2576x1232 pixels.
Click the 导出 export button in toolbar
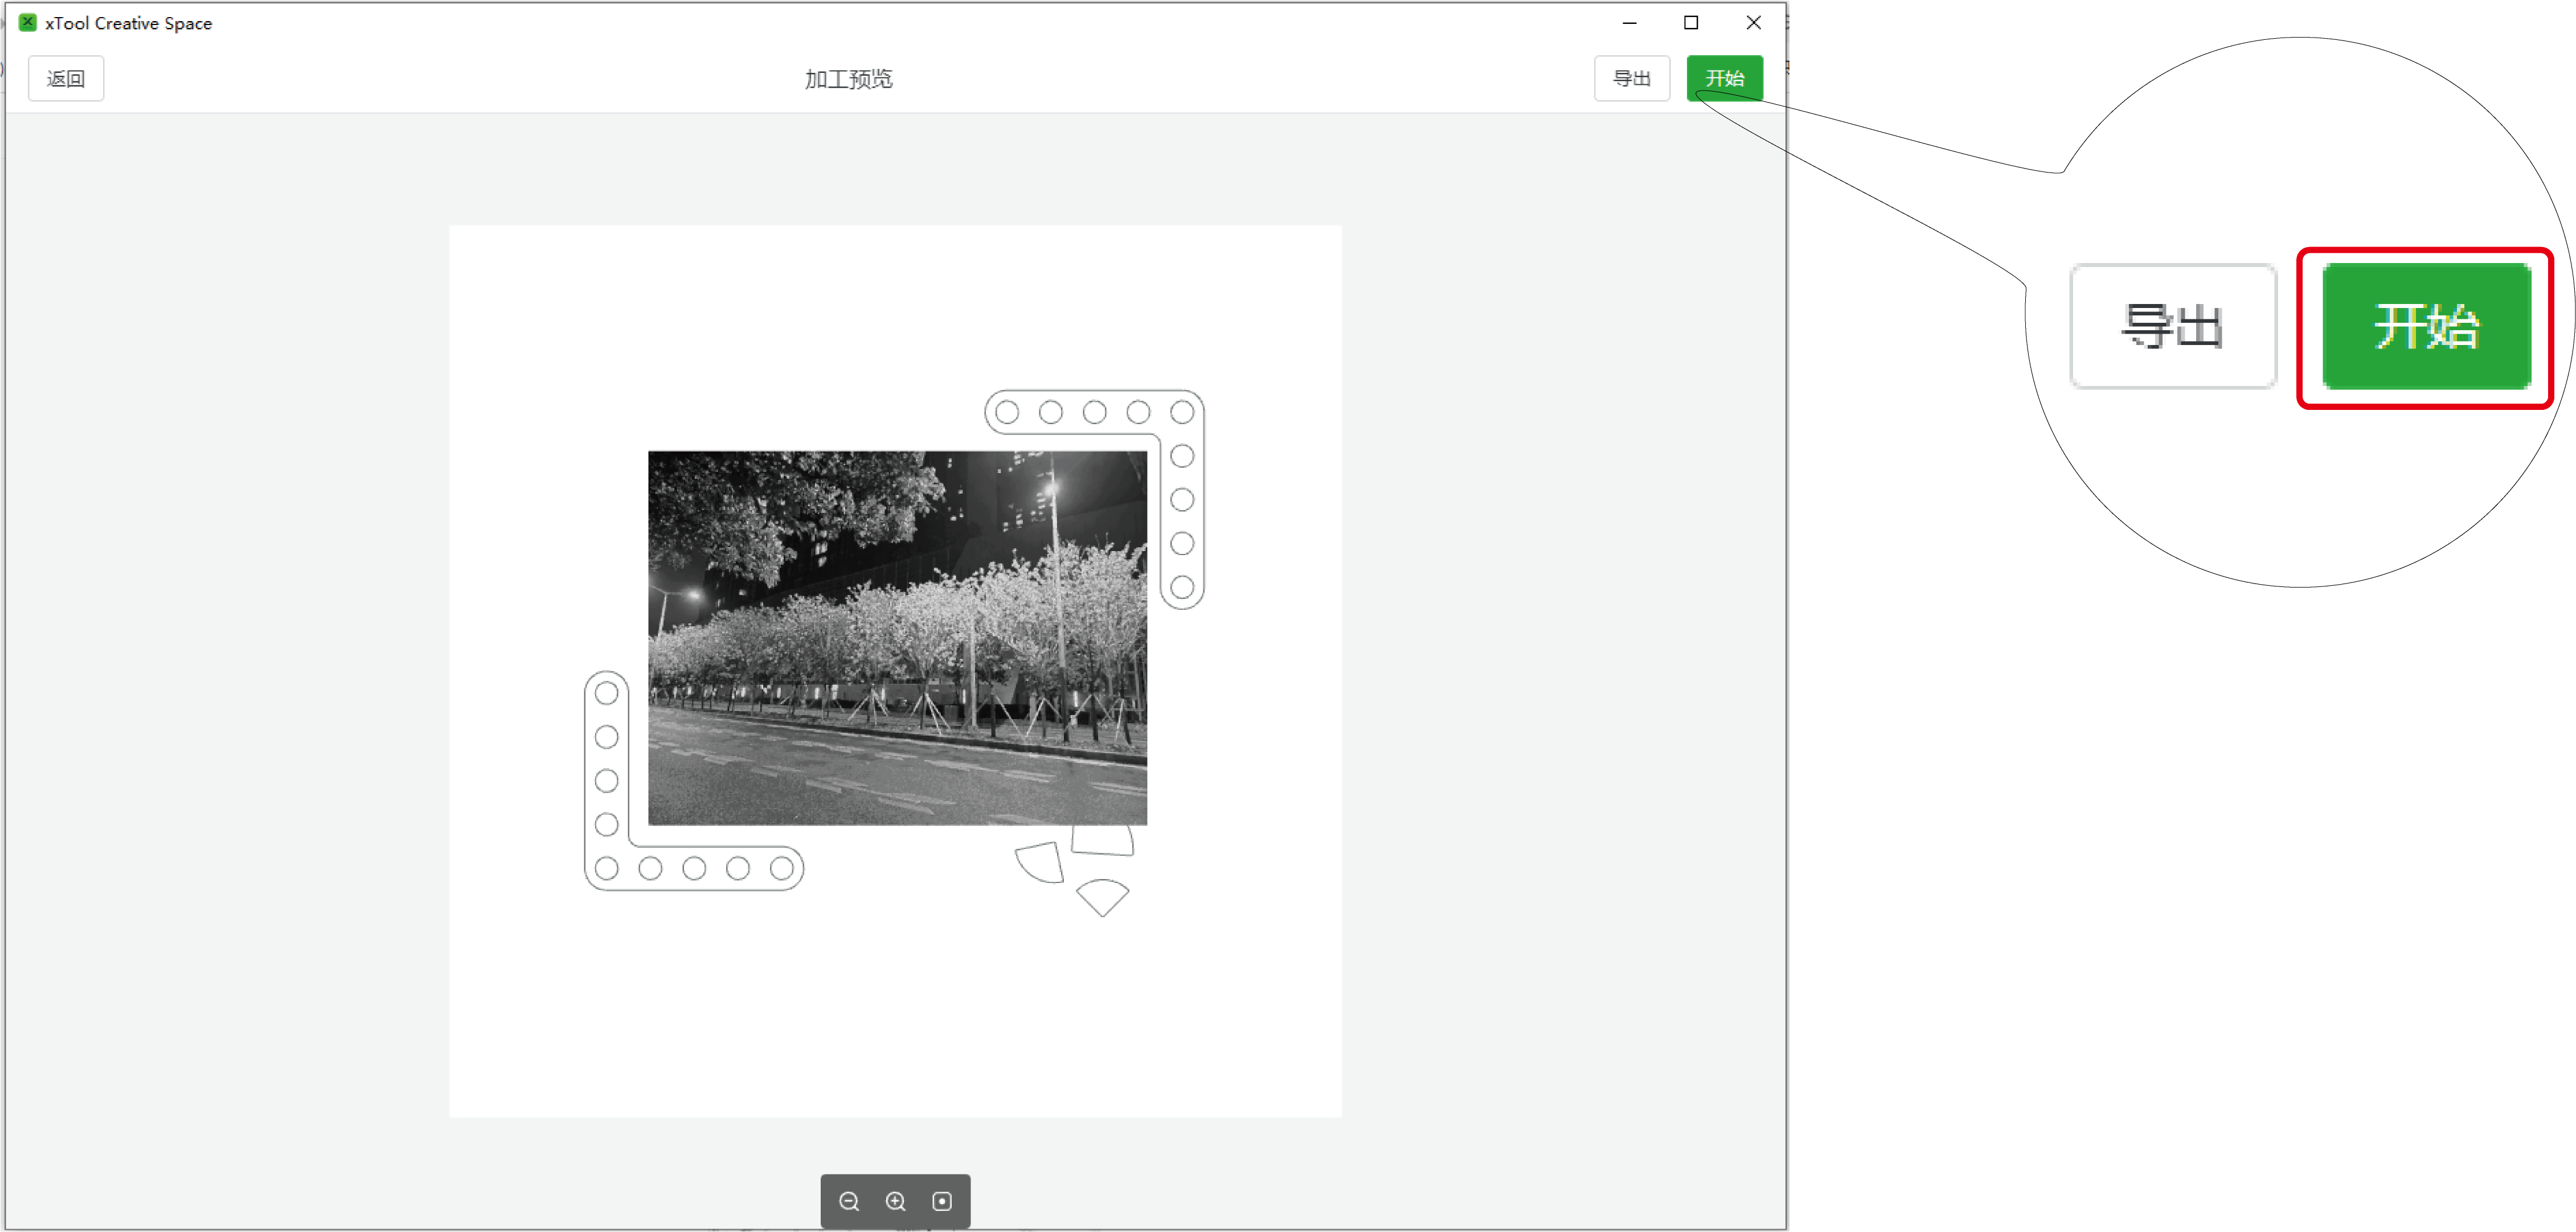(x=1631, y=78)
